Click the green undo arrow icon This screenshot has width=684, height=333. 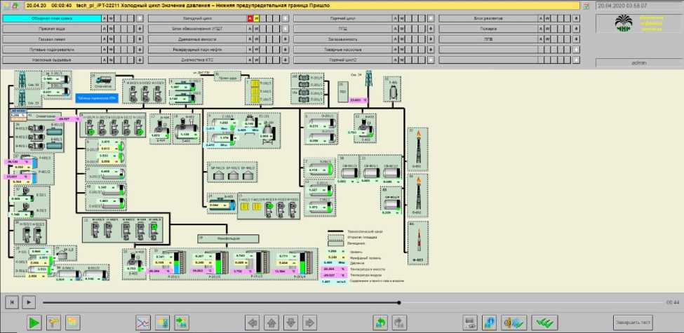click(380, 322)
